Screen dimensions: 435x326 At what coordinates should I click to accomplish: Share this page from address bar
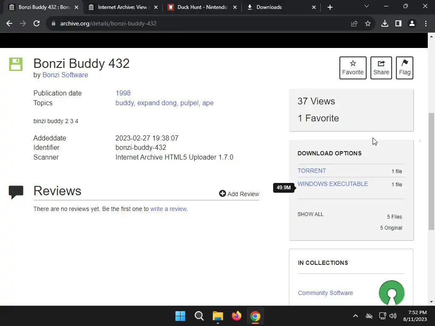click(x=354, y=24)
